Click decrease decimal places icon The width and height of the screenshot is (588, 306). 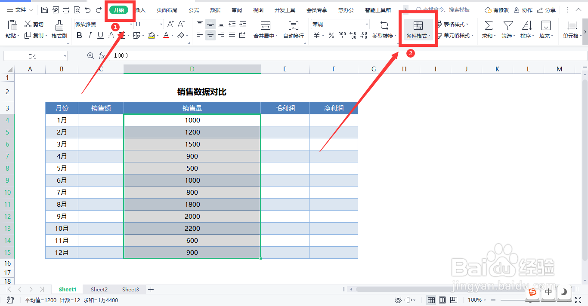[x=365, y=36]
